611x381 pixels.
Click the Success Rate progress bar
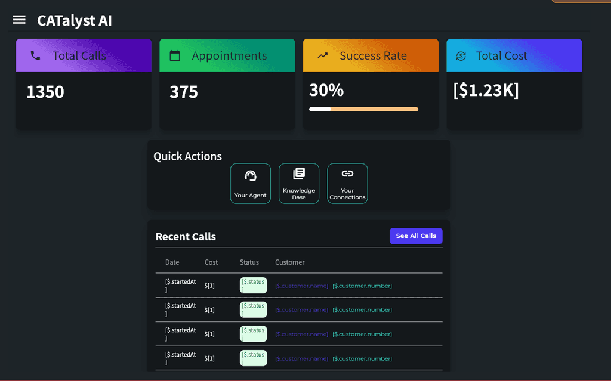tap(363, 109)
